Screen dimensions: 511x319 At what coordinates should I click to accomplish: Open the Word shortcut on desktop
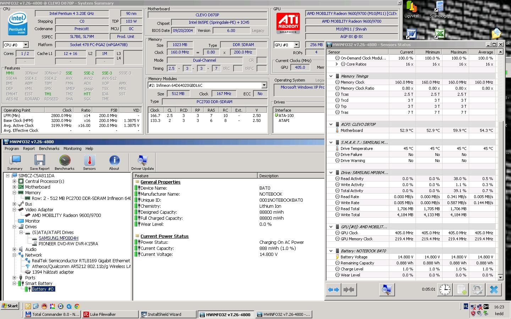411,34
